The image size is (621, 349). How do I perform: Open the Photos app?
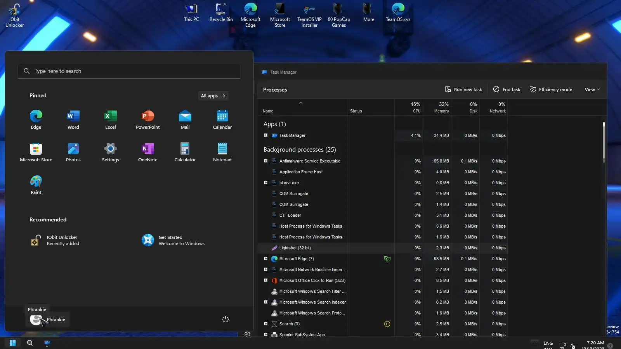(x=73, y=152)
